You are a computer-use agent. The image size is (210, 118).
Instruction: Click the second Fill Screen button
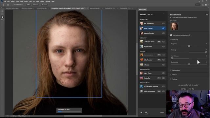tap(45, 5)
